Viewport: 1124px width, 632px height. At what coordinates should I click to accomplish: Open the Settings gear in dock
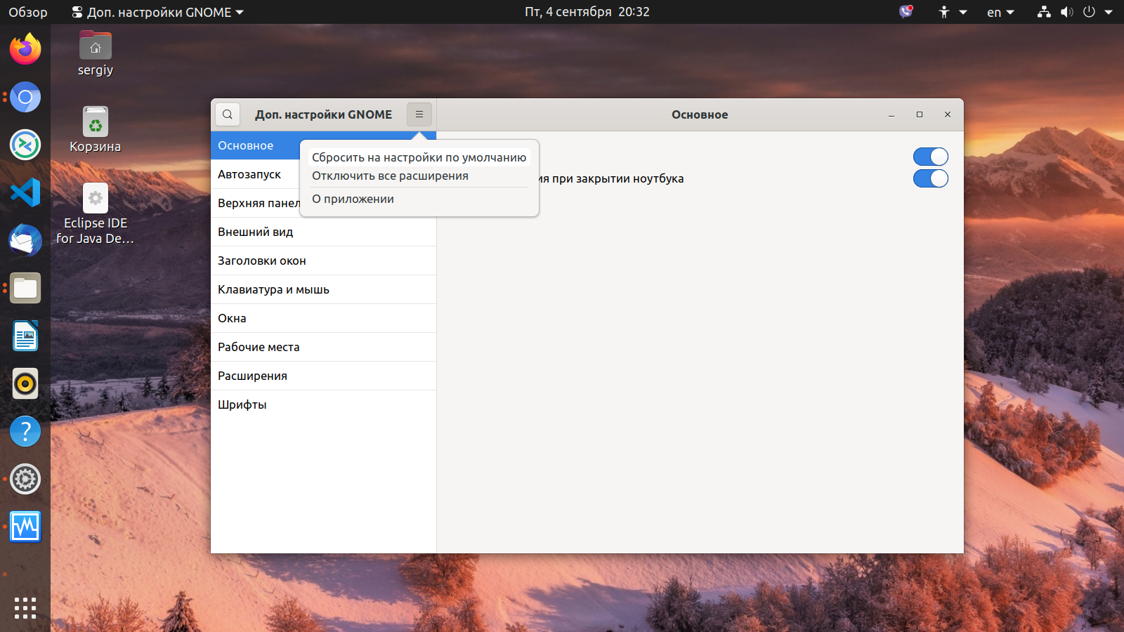pyautogui.click(x=25, y=479)
